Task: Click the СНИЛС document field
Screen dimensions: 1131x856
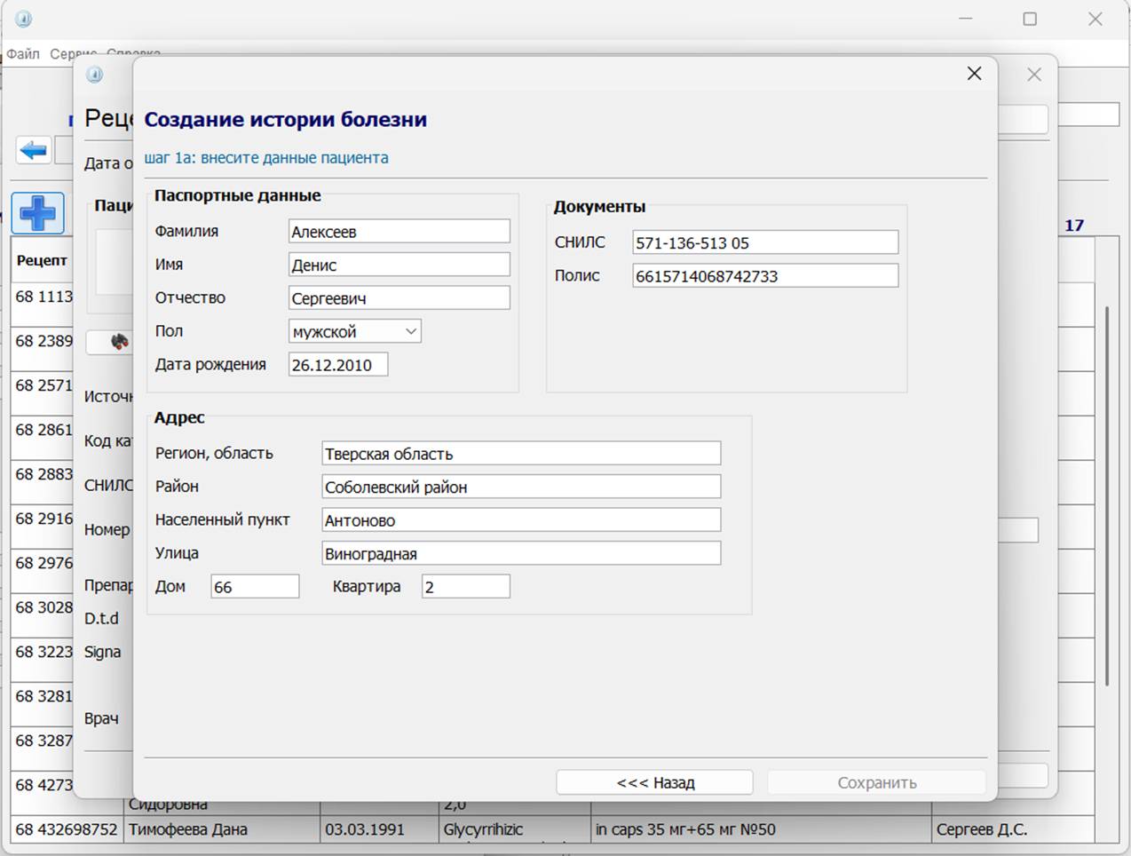Action: click(764, 242)
